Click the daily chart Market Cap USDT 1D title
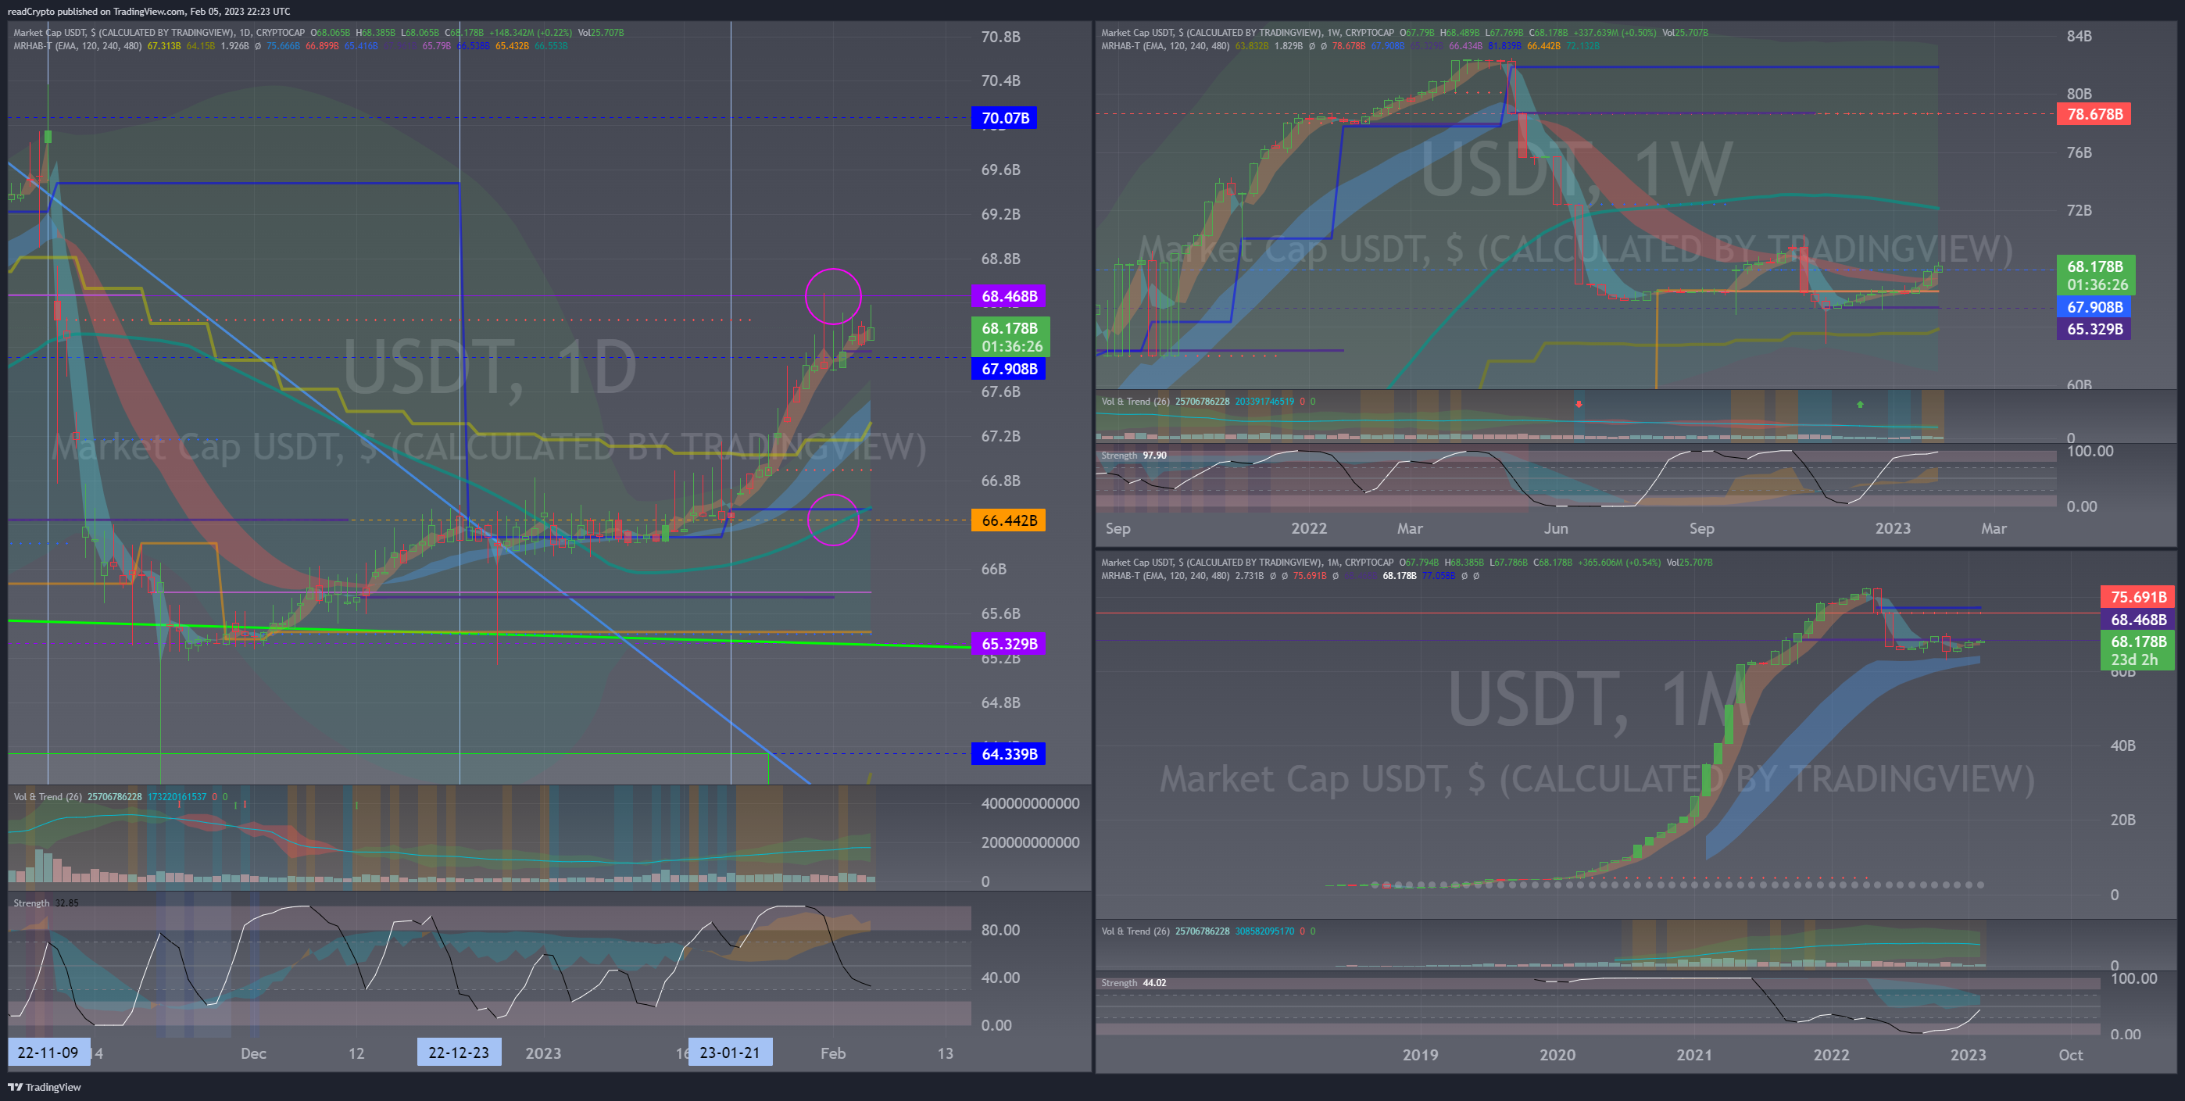Viewport: 2185px width, 1101px height. 159,32
